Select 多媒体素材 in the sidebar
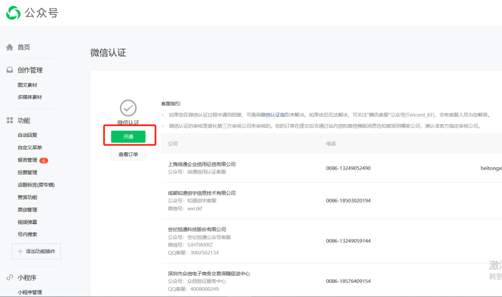Image resolution: width=502 pixels, height=297 pixels. click(x=29, y=97)
